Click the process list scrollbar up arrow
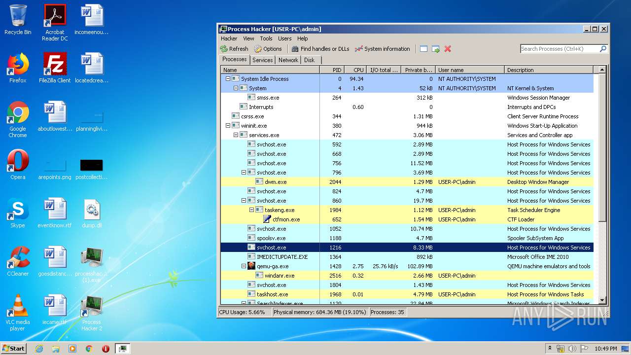631x355 pixels. 602,70
